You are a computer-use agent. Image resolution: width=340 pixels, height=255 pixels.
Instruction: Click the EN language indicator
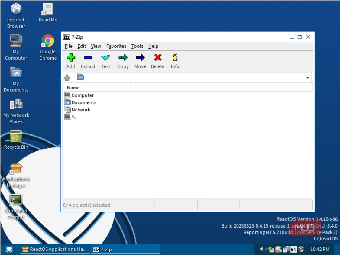[x=293, y=249]
